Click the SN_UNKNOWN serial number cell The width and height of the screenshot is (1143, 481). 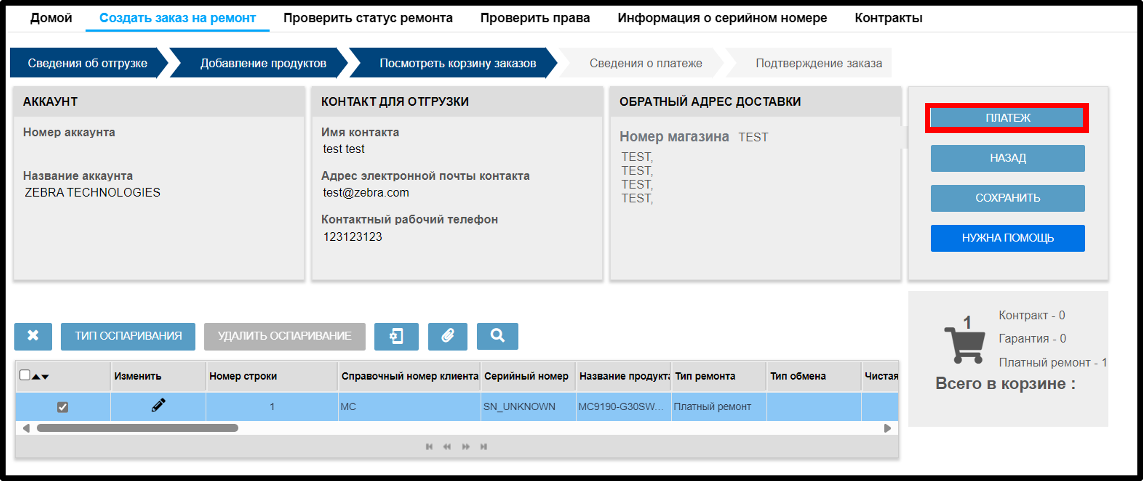528,407
